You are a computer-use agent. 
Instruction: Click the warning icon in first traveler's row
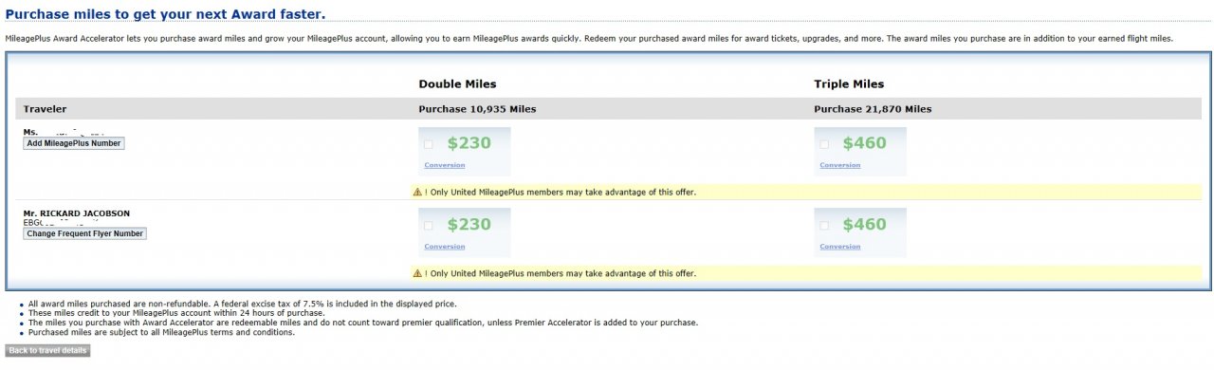pos(417,192)
